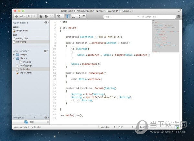Collapse the library folder
This screenshot has width=194, height=141.
14,58
